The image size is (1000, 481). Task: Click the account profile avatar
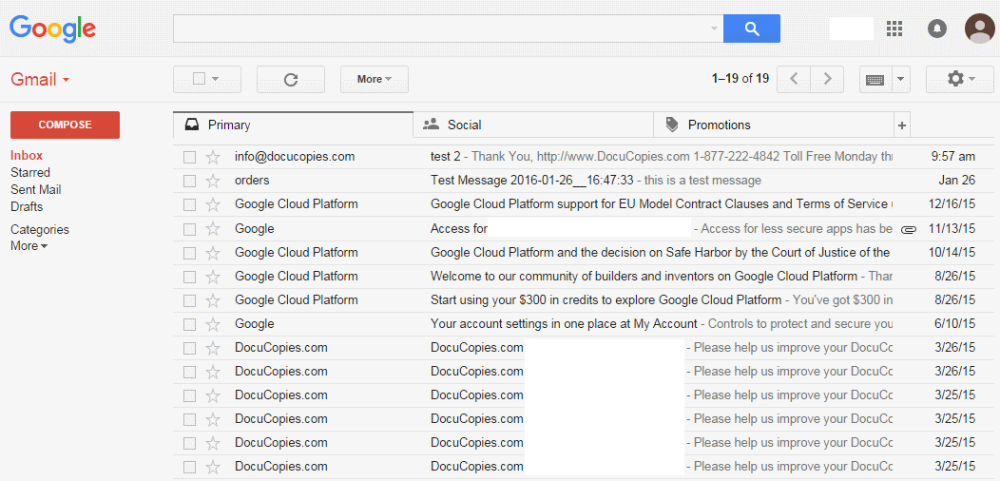(979, 29)
